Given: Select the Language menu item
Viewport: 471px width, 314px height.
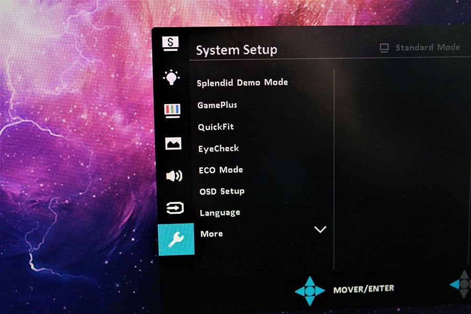Looking at the screenshot, I should point(220,213).
